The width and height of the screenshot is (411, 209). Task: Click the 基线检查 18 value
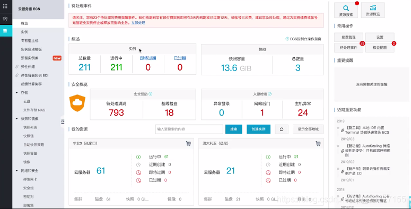(169, 112)
